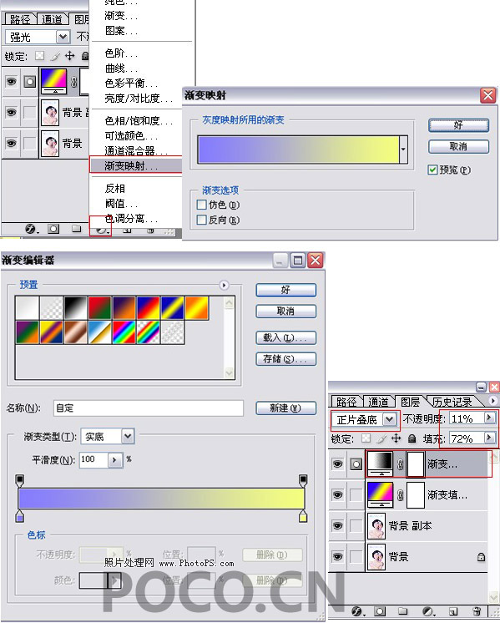
Task: Hide the 背景 layer in the 正片叠底 panel
Action: coord(338,557)
